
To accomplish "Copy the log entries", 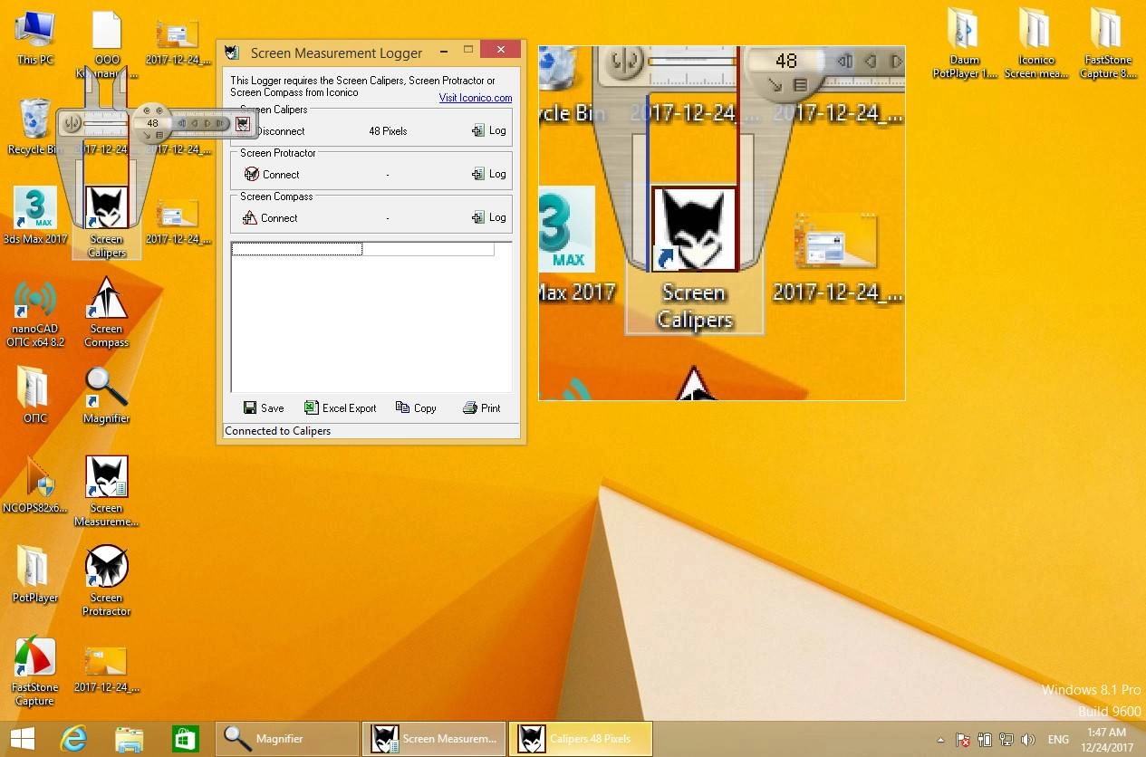I will (416, 408).
